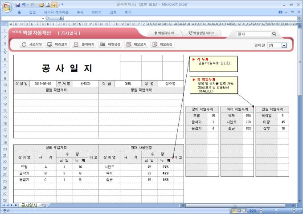Open the 결재란 dropdown
Screen dimensions: 303x214
(284, 45)
